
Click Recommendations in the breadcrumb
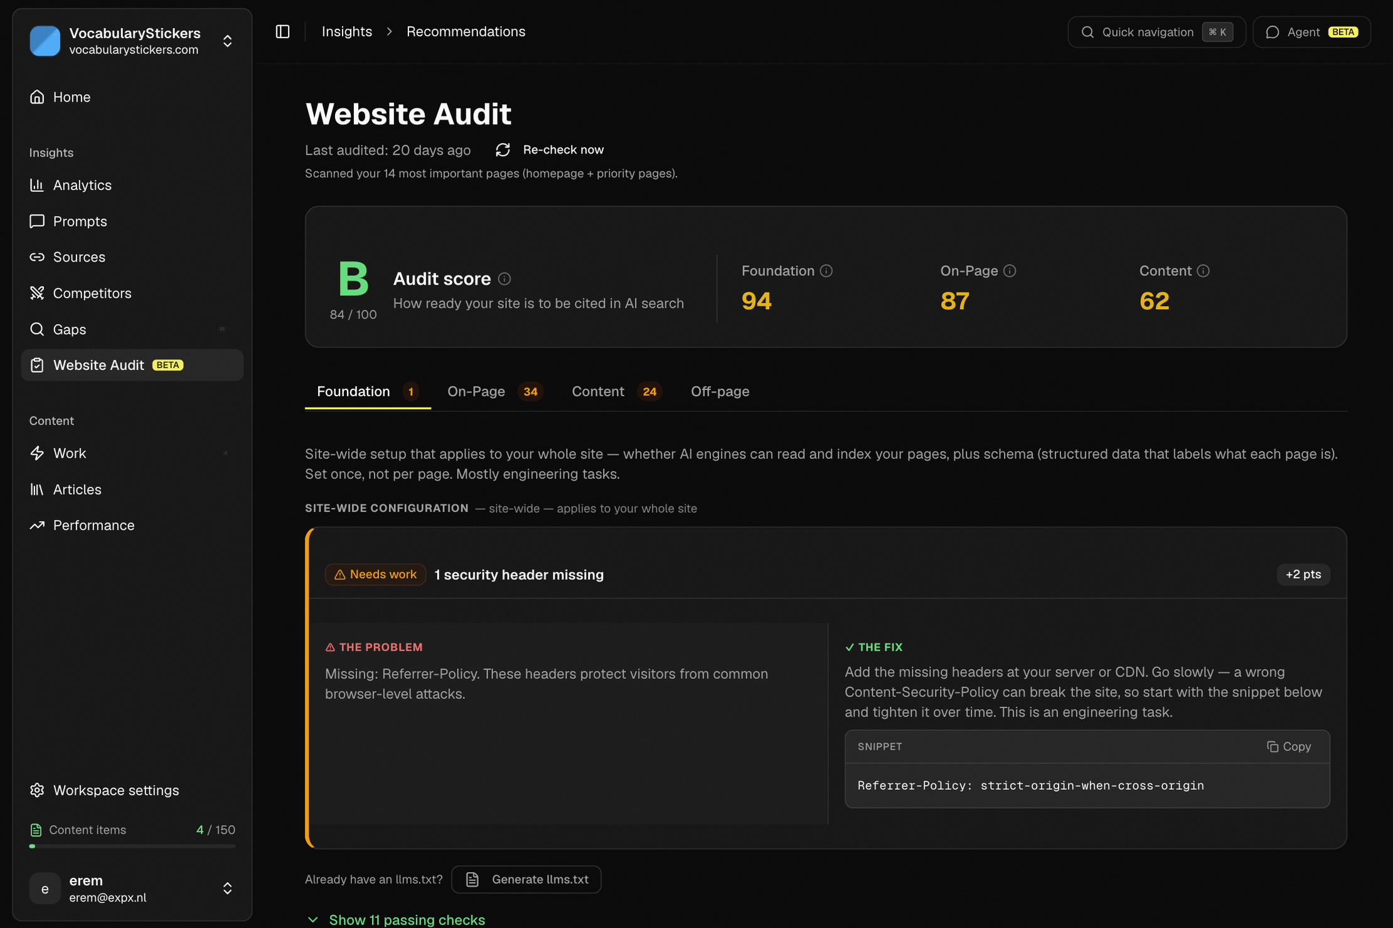[466, 31]
